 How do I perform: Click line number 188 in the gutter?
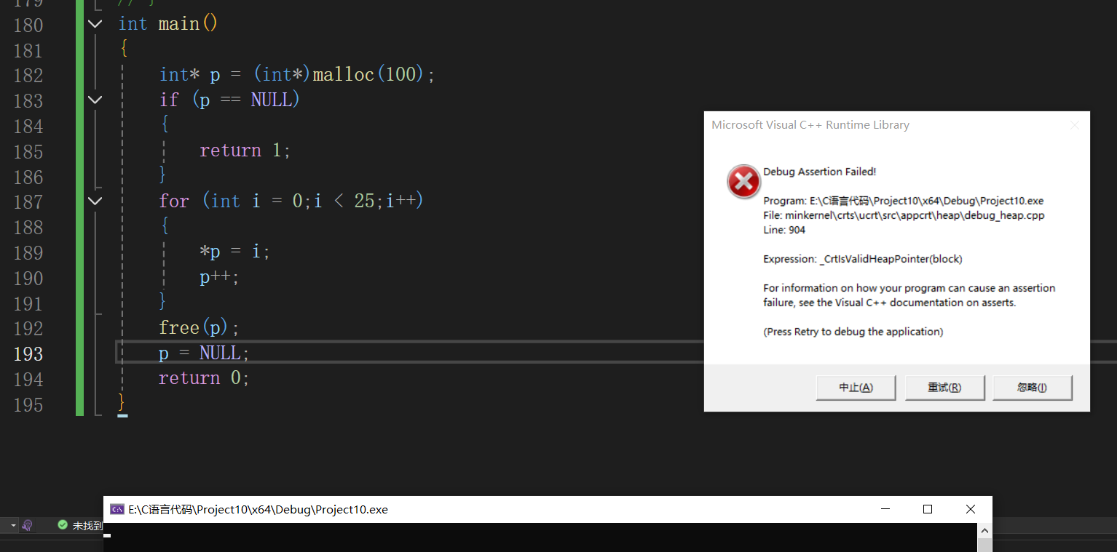(28, 228)
